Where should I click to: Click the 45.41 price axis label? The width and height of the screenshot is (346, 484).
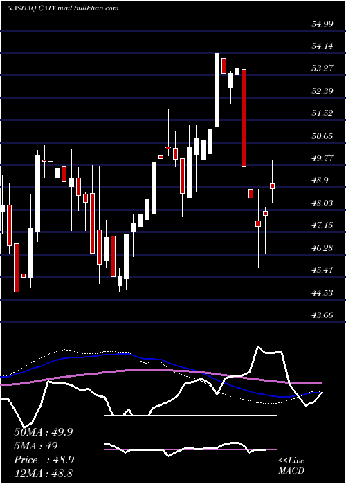pyautogui.click(x=322, y=270)
